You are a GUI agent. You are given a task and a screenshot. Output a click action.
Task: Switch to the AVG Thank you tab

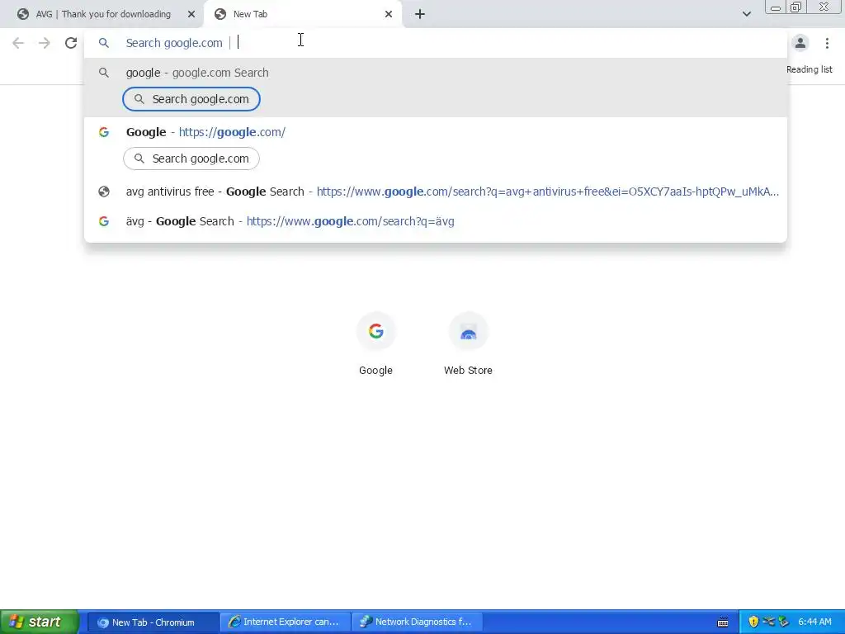click(x=101, y=14)
